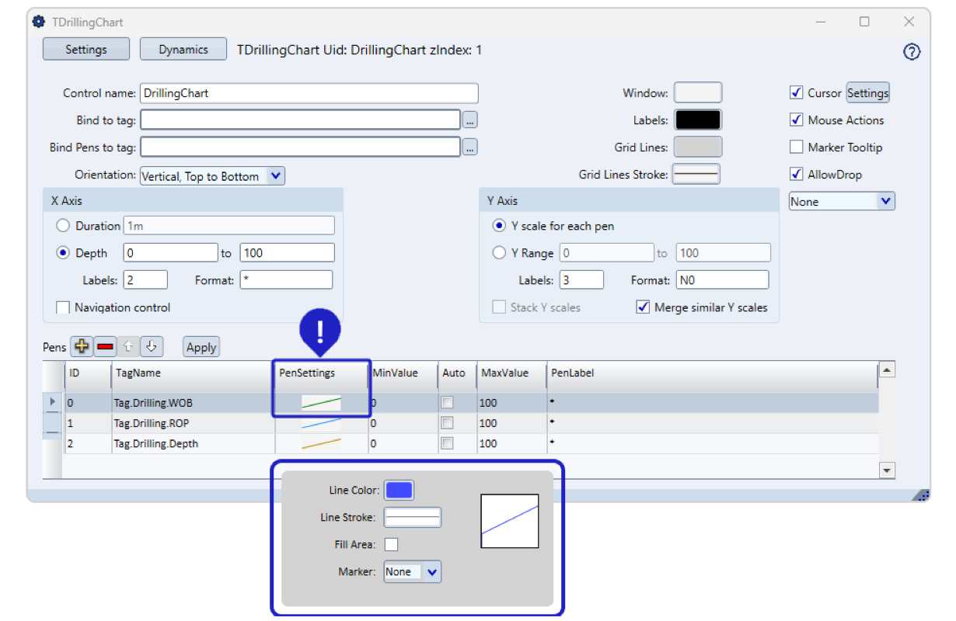Select the Duration radio button
The width and height of the screenshot is (956, 621).
click(x=63, y=226)
